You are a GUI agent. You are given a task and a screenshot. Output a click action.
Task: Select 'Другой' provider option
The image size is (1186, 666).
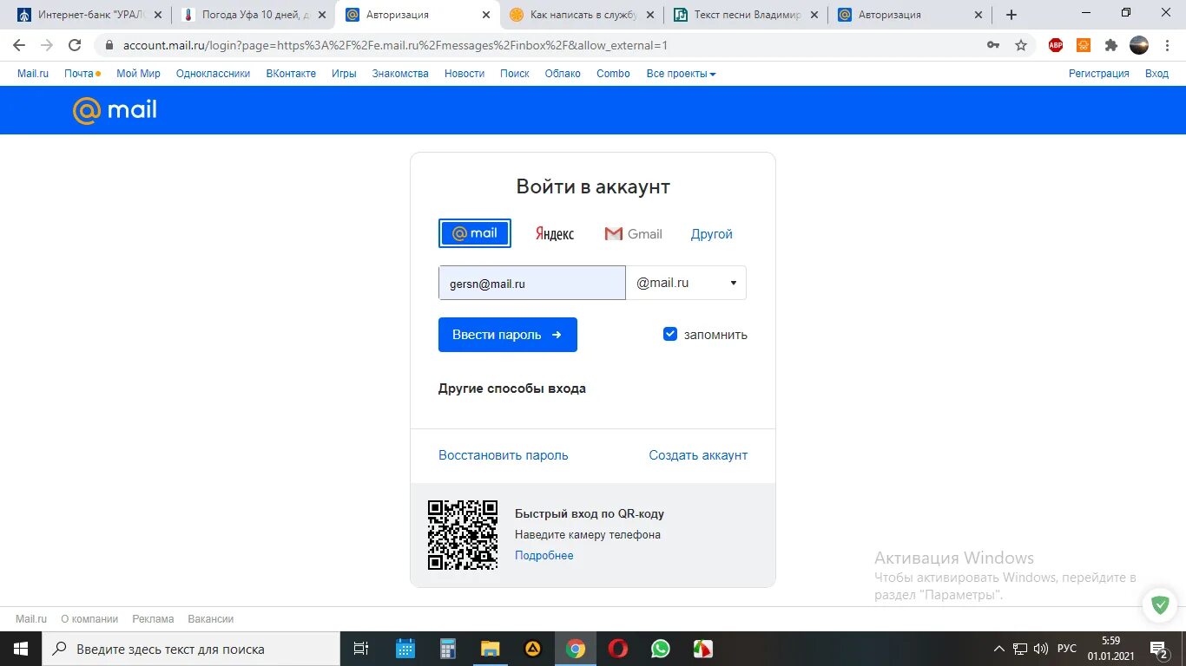point(712,234)
